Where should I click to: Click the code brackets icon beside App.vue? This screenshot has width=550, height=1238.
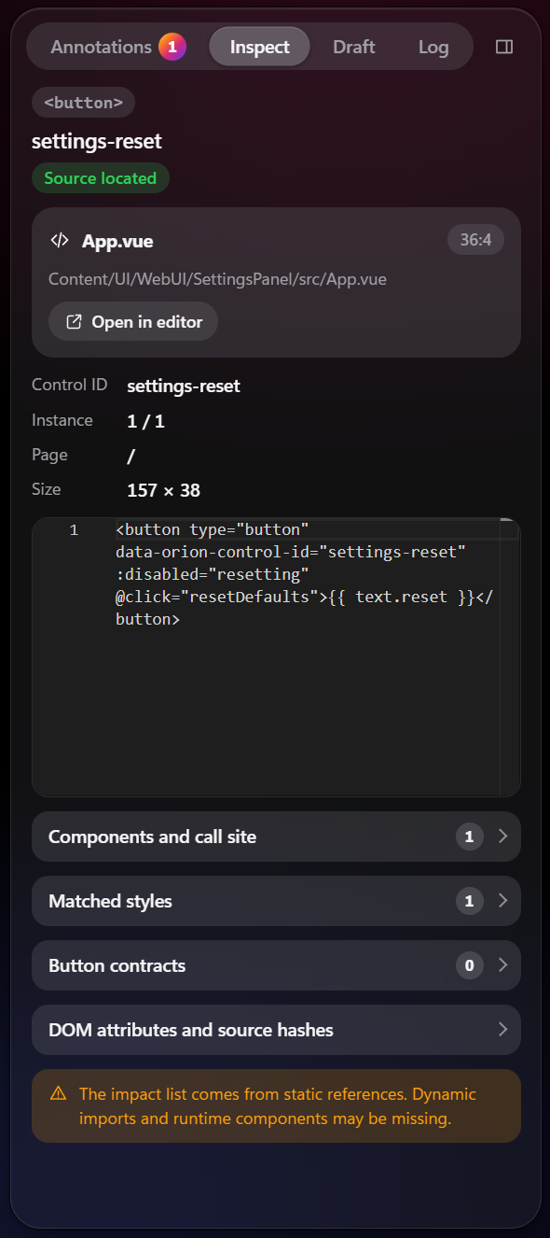point(60,241)
